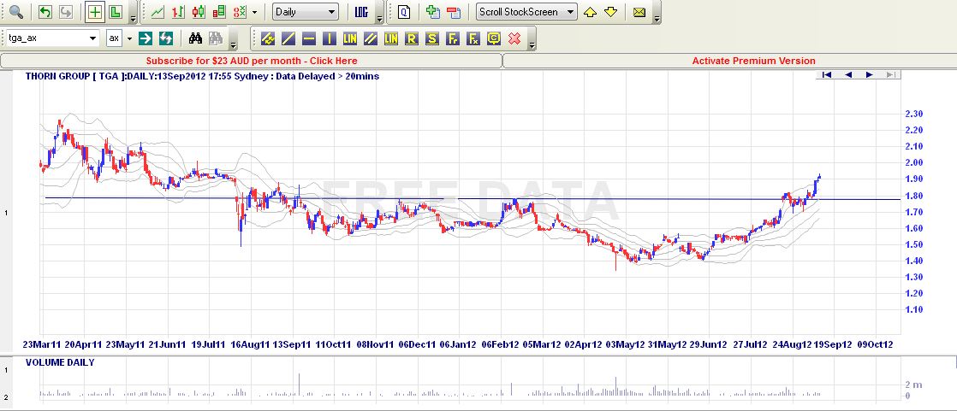Select the diagonal trend line tool
957x411 pixels.
pos(288,38)
